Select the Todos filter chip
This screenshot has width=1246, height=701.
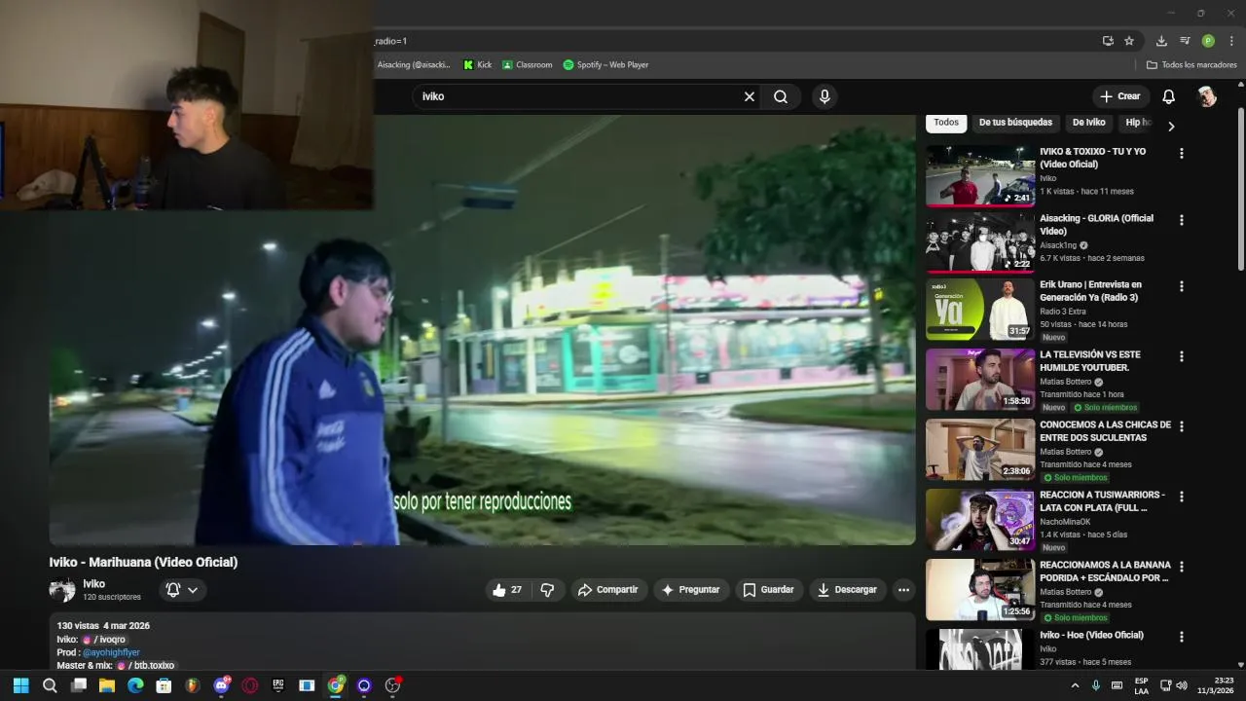click(946, 123)
